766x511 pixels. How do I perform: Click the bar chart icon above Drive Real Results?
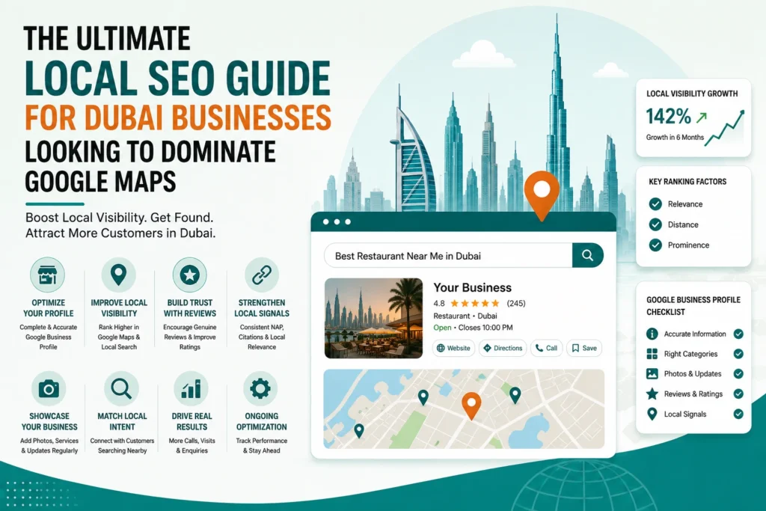pos(191,389)
